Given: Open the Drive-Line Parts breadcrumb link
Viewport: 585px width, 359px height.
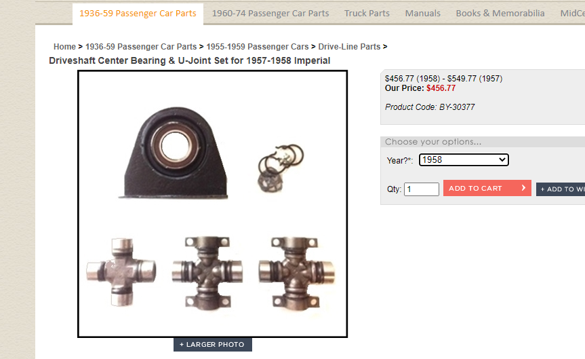Looking at the screenshot, I should pyautogui.click(x=349, y=47).
